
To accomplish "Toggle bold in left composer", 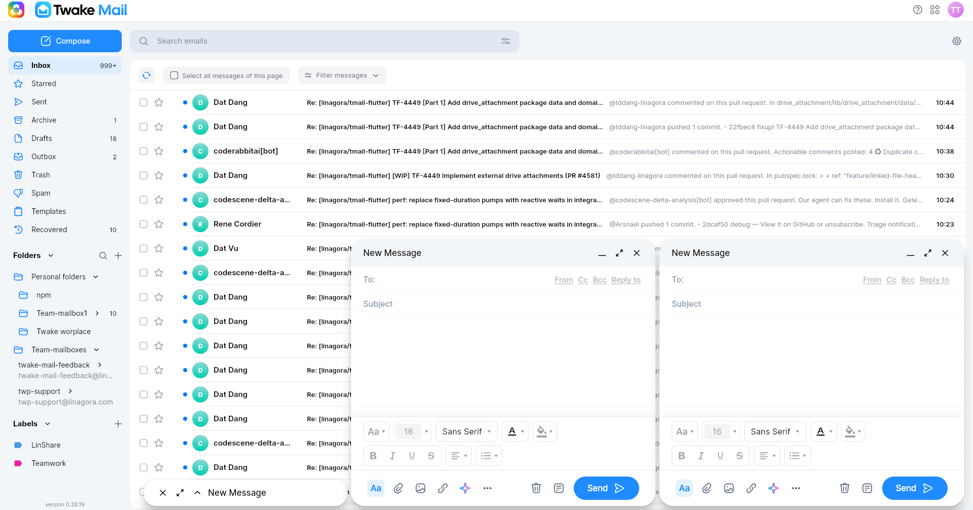I will pyautogui.click(x=373, y=456).
